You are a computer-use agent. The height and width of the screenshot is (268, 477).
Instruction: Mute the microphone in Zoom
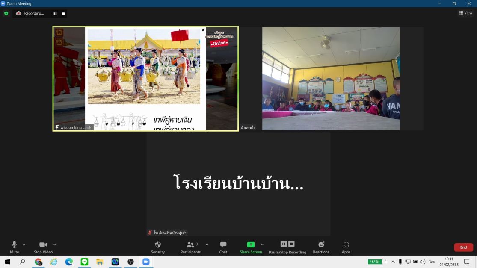(x=14, y=247)
